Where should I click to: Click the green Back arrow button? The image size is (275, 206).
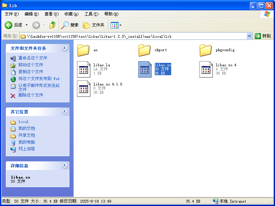8,25
